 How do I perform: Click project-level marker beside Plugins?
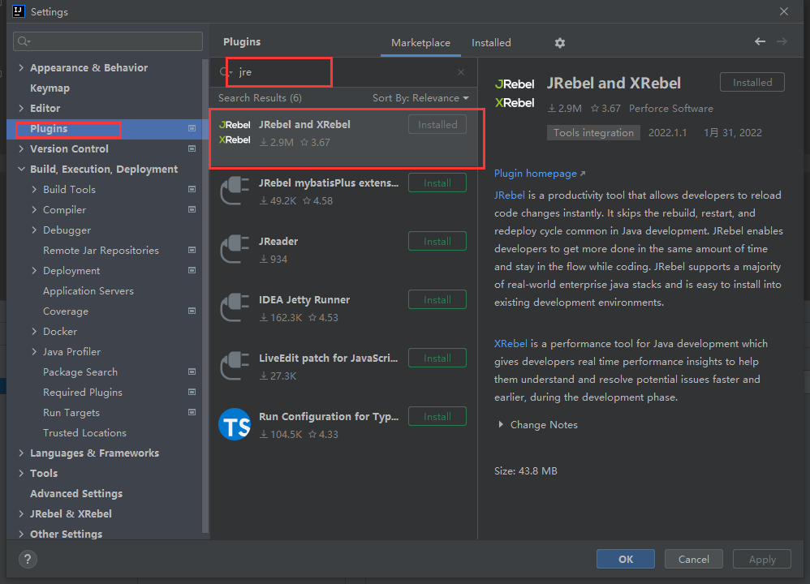[x=192, y=129]
